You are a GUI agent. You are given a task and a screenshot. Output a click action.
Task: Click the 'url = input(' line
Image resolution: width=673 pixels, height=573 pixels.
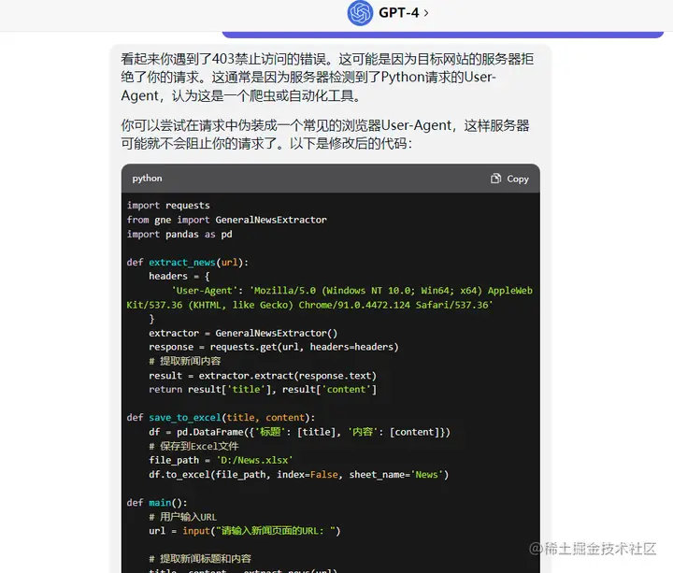click(x=244, y=531)
